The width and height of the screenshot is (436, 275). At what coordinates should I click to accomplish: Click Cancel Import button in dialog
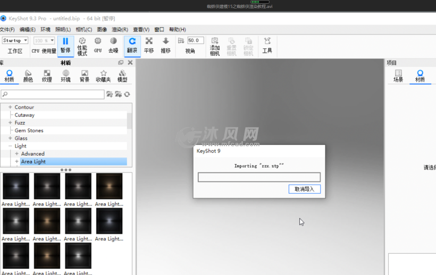305,189
